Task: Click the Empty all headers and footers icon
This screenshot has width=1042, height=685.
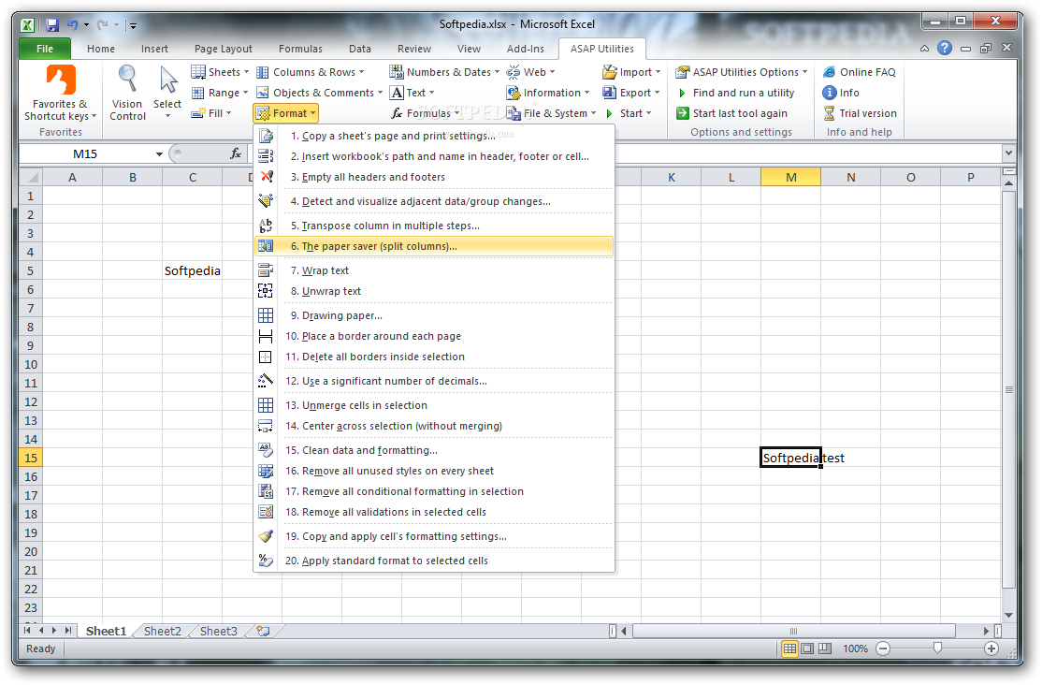Action: click(266, 177)
